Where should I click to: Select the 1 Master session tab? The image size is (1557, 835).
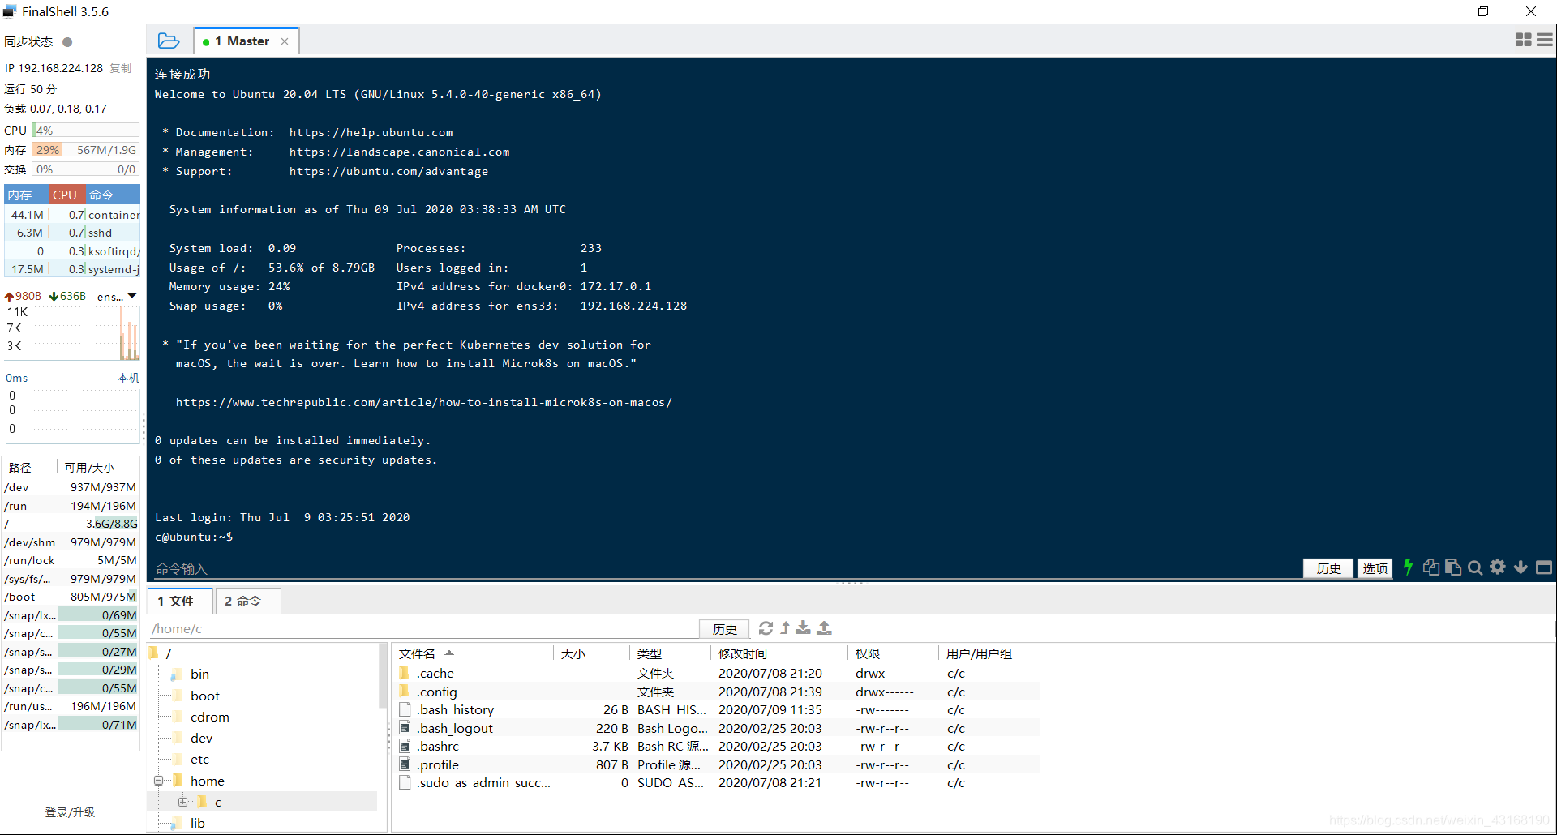pos(247,41)
